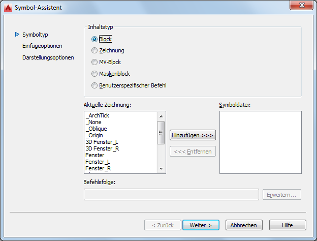Click the Abbrechen button
317x241 pixels.
(x=244, y=225)
